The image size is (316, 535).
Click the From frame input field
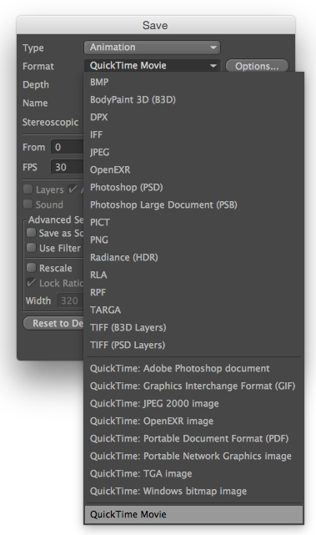click(x=68, y=147)
